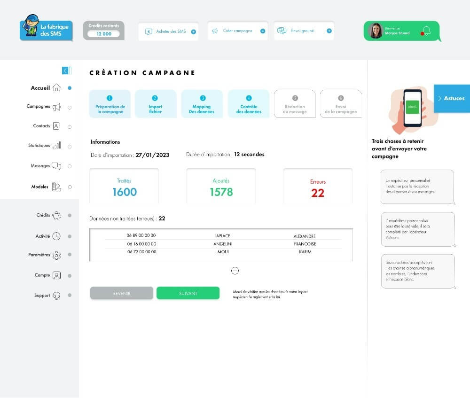The image size is (470, 398).
Task: Click the Messages chat bubble icon
Action: [x=56, y=166]
